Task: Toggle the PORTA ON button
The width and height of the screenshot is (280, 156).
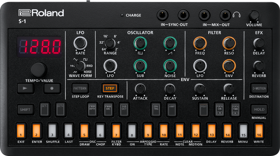Action: click(x=219, y=109)
